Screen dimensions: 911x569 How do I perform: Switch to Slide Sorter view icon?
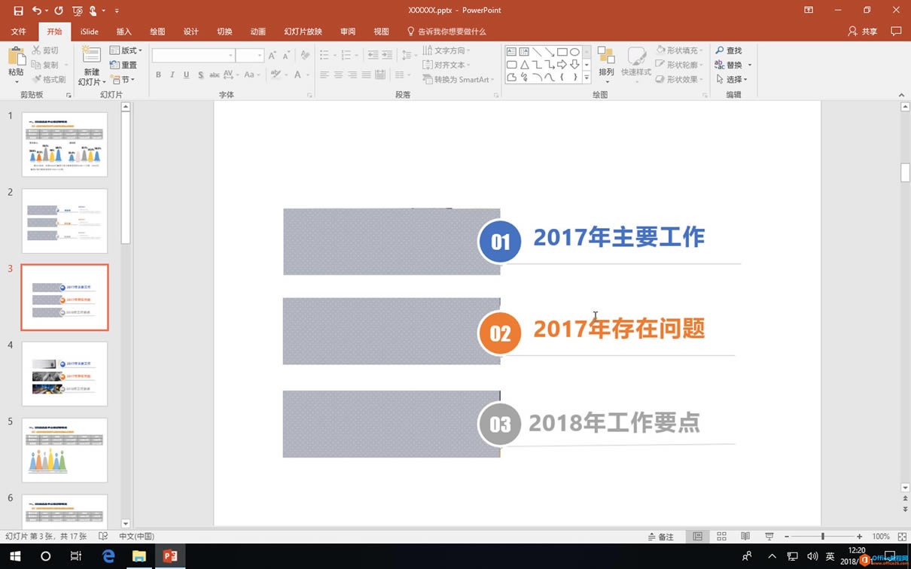[721, 536]
